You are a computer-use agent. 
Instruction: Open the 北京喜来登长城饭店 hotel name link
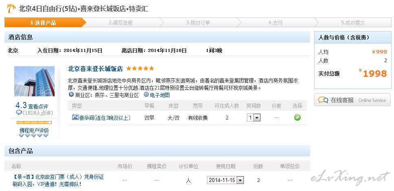click(95, 69)
